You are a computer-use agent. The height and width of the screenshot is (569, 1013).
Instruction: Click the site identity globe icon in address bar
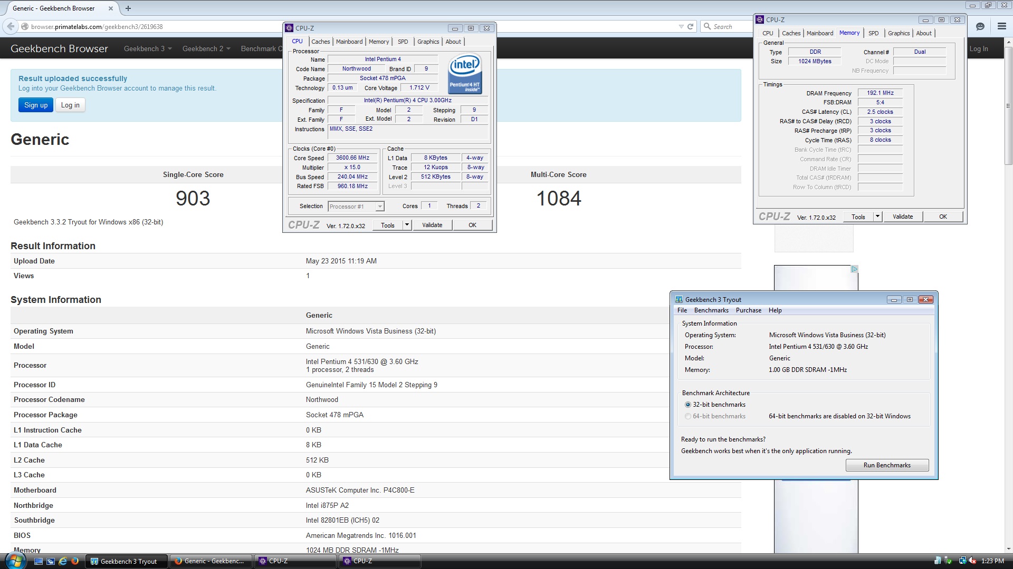(x=25, y=26)
